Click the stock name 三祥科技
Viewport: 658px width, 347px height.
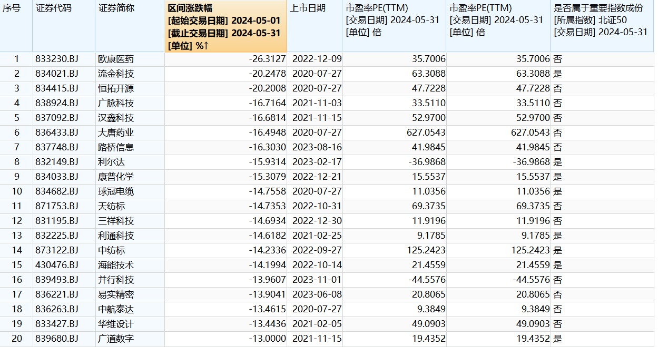[116, 221]
